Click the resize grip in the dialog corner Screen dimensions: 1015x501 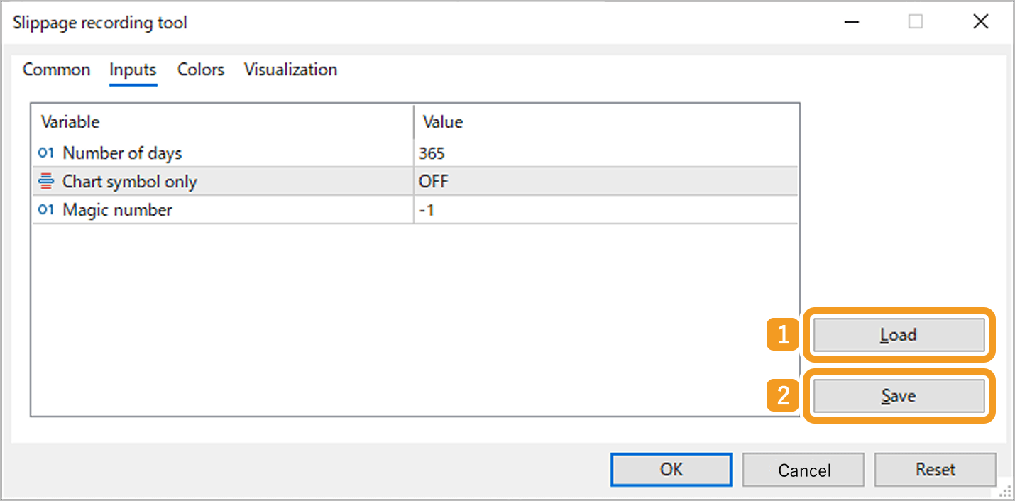[x=1005, y=491]
